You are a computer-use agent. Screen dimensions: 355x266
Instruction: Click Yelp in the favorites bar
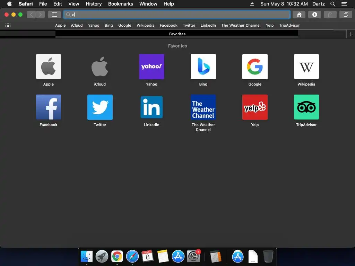coord(270,25)
